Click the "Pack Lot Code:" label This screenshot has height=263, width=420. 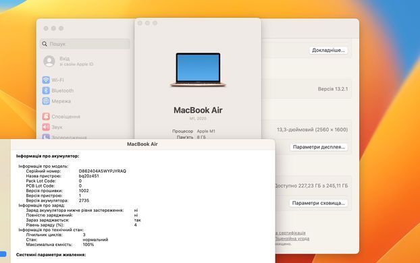click(x=41, y=181)
